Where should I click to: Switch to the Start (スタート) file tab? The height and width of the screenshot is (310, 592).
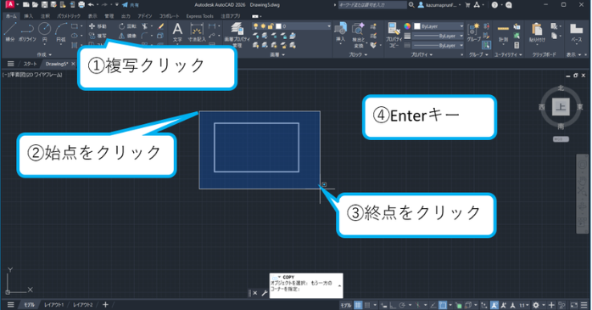[x=30, y=64]
